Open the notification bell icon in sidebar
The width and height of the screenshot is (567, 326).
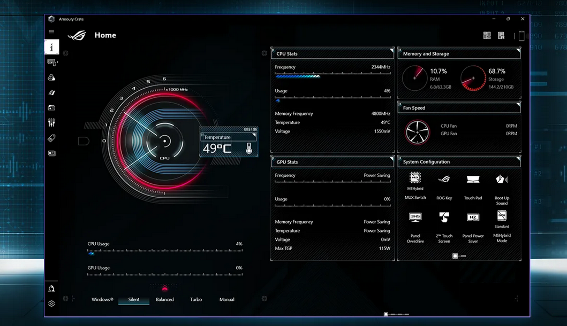pos(51,289)
